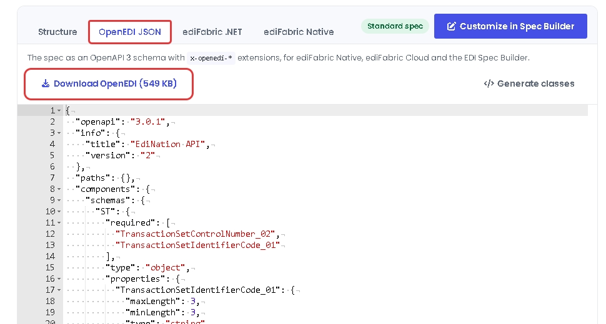The image size is (606, 324).
Task: Collapse the "schemas" fold on line 9
Action: coord(59,201)
